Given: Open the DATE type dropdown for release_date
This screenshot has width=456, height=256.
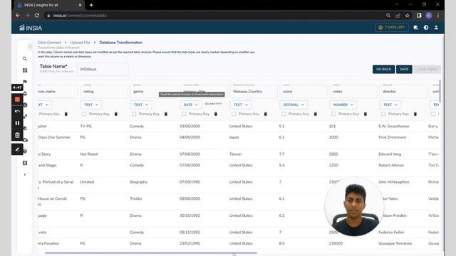Looking at the screenshot, I should click(x=191, y=105).
